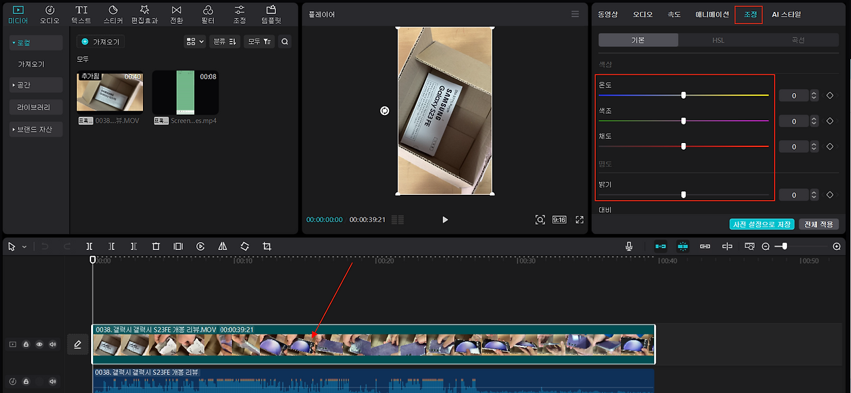Toggle lock on the video track
The width and height of the screenshot is (851, 393).
click(26, 344)
